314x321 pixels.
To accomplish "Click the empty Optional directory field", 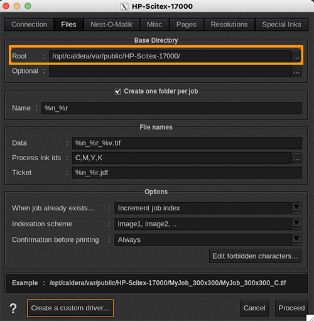I will point(170,71).
